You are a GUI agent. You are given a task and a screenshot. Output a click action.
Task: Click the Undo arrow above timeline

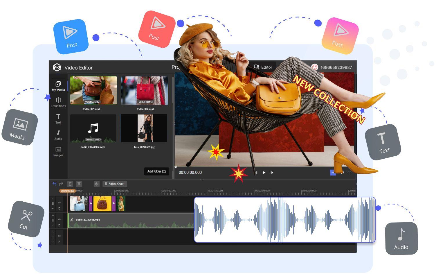(x=54, y=184)
